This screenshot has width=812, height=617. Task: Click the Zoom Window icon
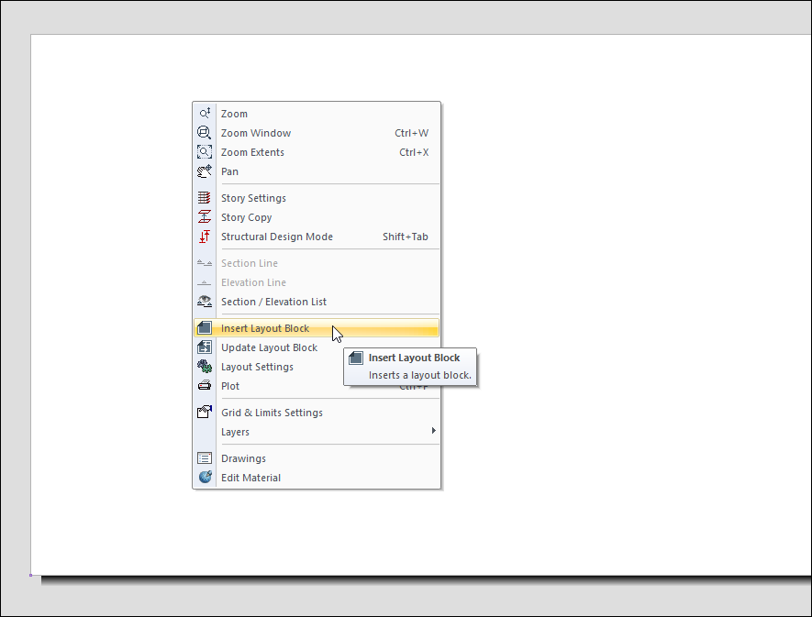[x=205, y=133]
